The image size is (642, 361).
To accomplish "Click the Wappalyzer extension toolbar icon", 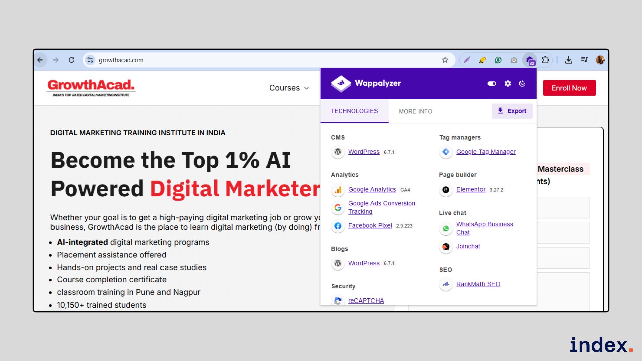I will click(530, 60).
